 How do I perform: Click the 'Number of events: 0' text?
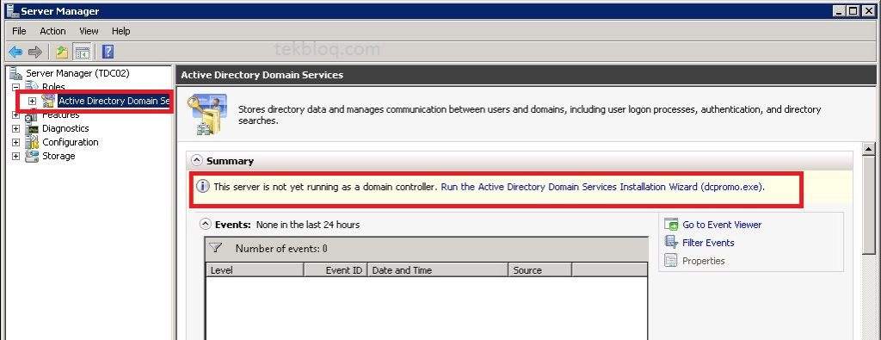click(281, 249)
